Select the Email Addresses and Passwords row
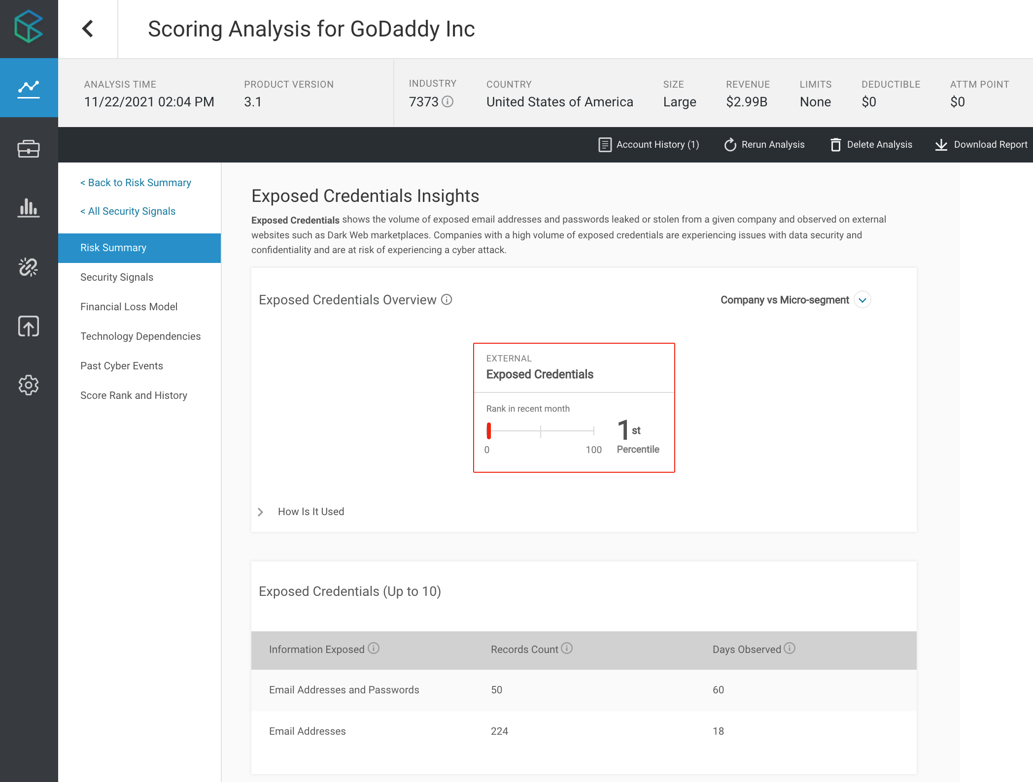Image resolution: width=1033 pixels, height=782 pixels. click(x=584, y=690)
